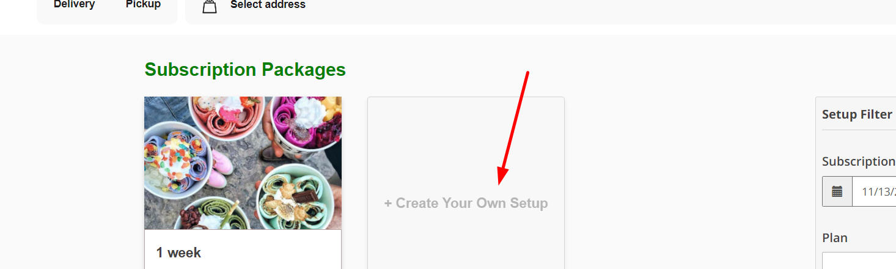The image size is (896, 269).
Task: Click the Select address text
Action: pyautogui.click(x=268, y=5)
